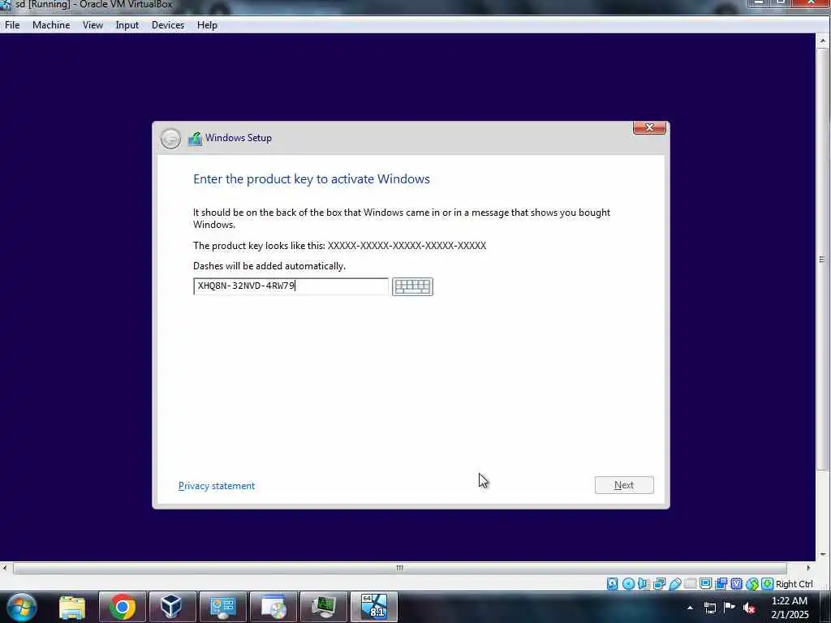Close the Windows Setup dialog
831x623 pixels.
pos(649,127)
